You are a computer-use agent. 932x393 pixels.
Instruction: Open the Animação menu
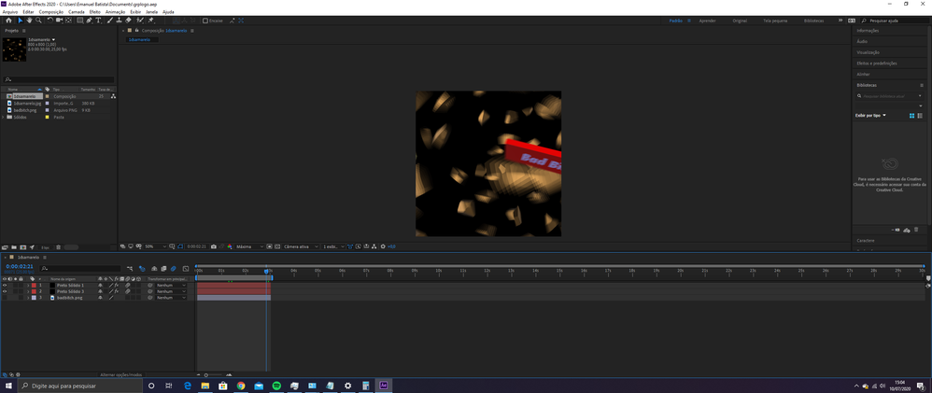click(115, 12)
